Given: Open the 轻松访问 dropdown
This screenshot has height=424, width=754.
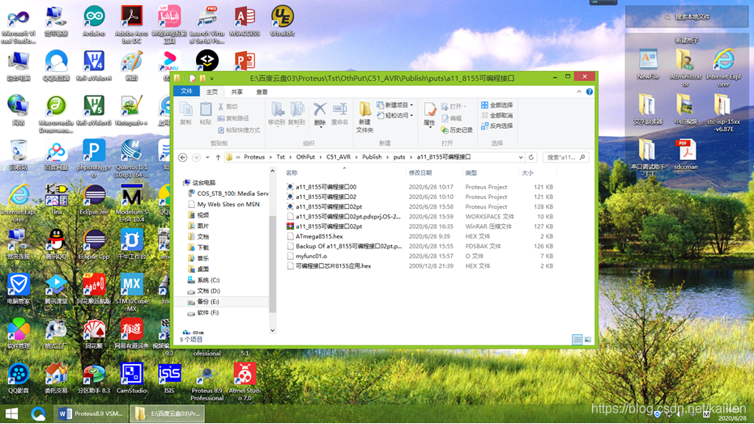Looking at the screenshot, I should coord(394,115).
